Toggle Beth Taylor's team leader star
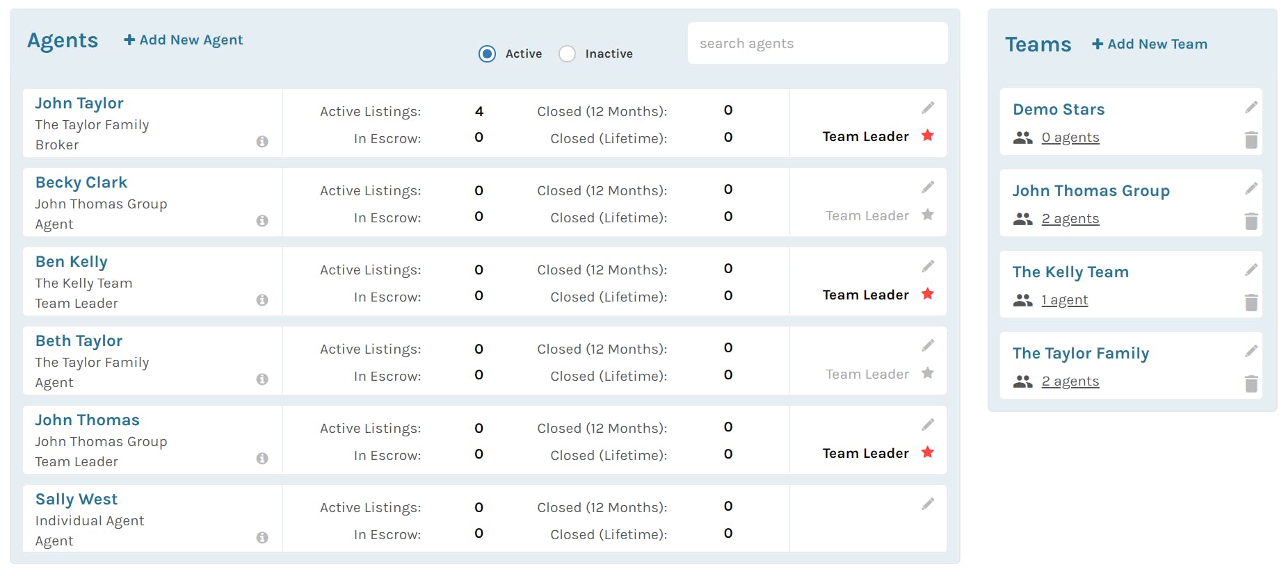This screenshot has width=1286, height=576. click(927, 374)
